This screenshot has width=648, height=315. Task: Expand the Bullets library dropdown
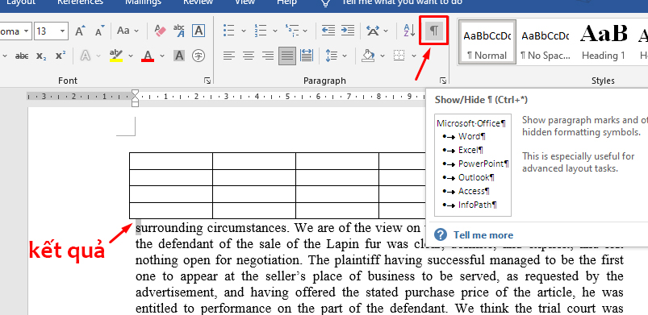244,31
